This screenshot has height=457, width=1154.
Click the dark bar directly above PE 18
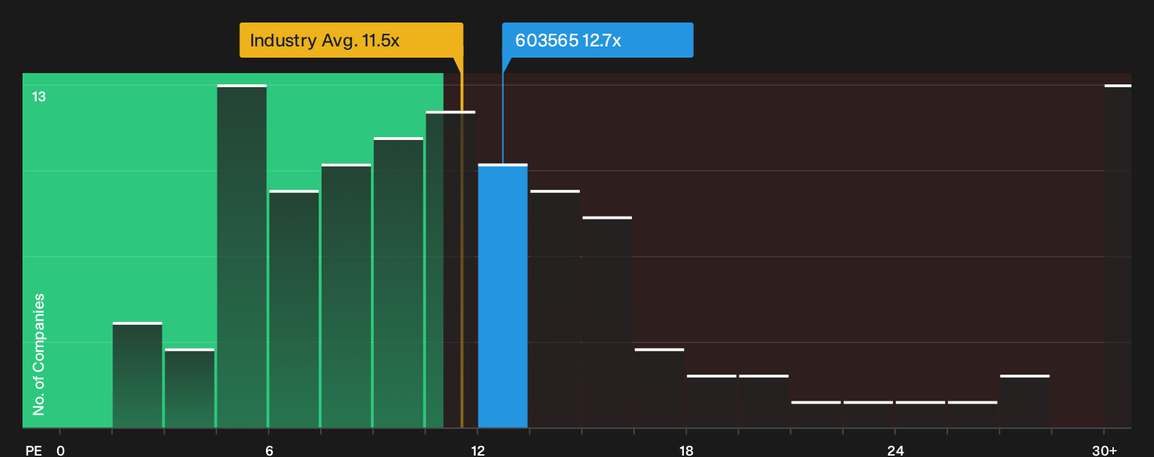(x=711, y=401)
